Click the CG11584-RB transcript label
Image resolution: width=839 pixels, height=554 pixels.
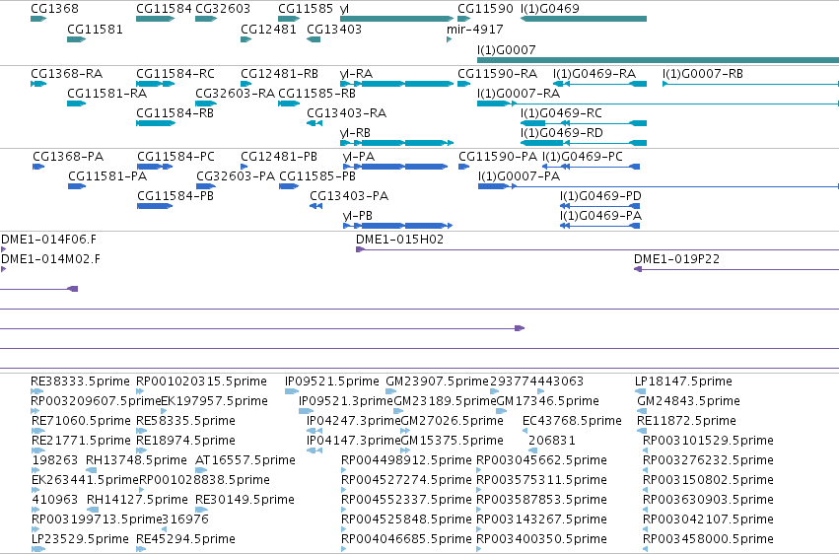(x=175, y=113)
